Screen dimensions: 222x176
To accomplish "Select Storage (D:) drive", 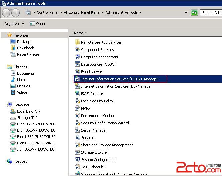I will 27,118.
